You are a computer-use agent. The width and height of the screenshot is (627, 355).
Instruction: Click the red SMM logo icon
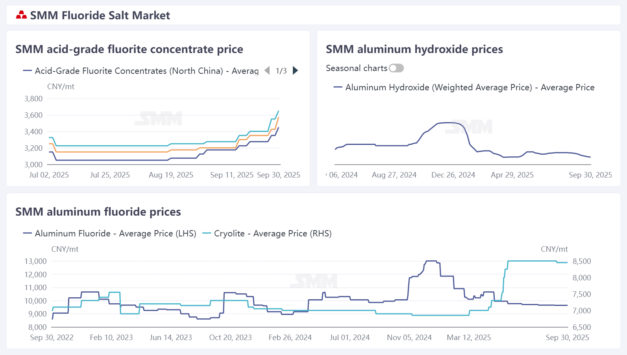[21, 15]
